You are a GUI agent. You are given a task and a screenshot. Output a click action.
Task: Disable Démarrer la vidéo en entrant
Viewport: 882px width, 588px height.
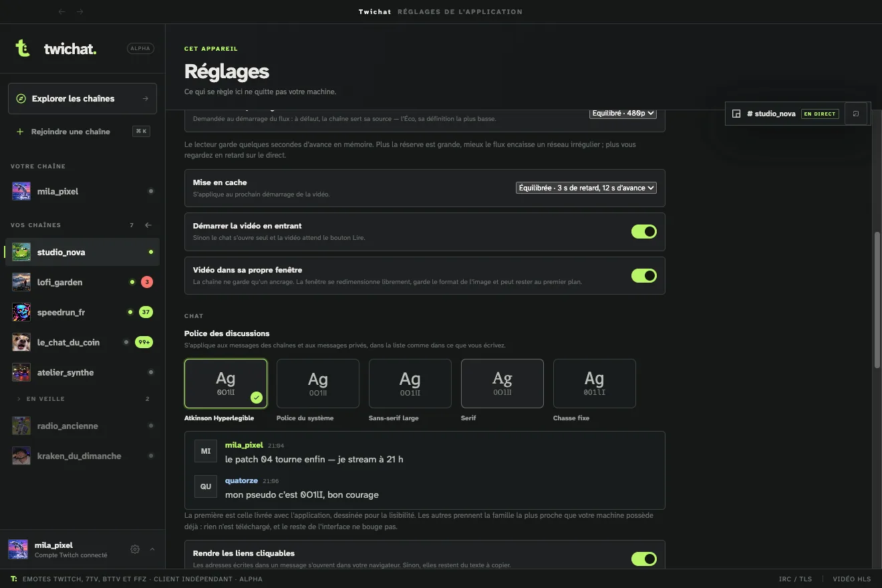click(644, 232)
